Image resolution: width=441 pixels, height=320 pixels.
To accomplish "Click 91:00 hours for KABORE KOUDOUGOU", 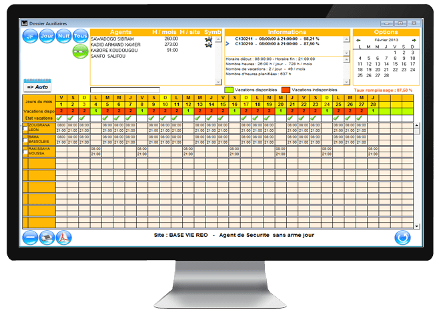I will 172,50.
